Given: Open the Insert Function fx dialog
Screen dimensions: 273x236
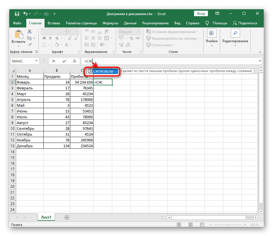Looking at the screenshot, I should point(74,61).
